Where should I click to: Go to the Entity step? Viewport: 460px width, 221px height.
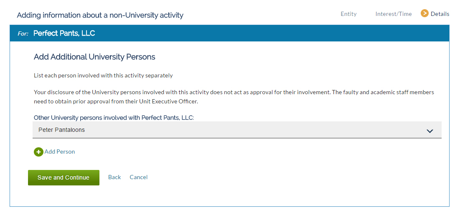[348, 14]
